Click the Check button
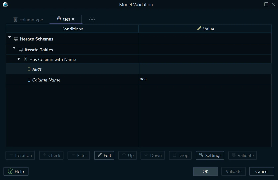 click(x=51, y=155)
